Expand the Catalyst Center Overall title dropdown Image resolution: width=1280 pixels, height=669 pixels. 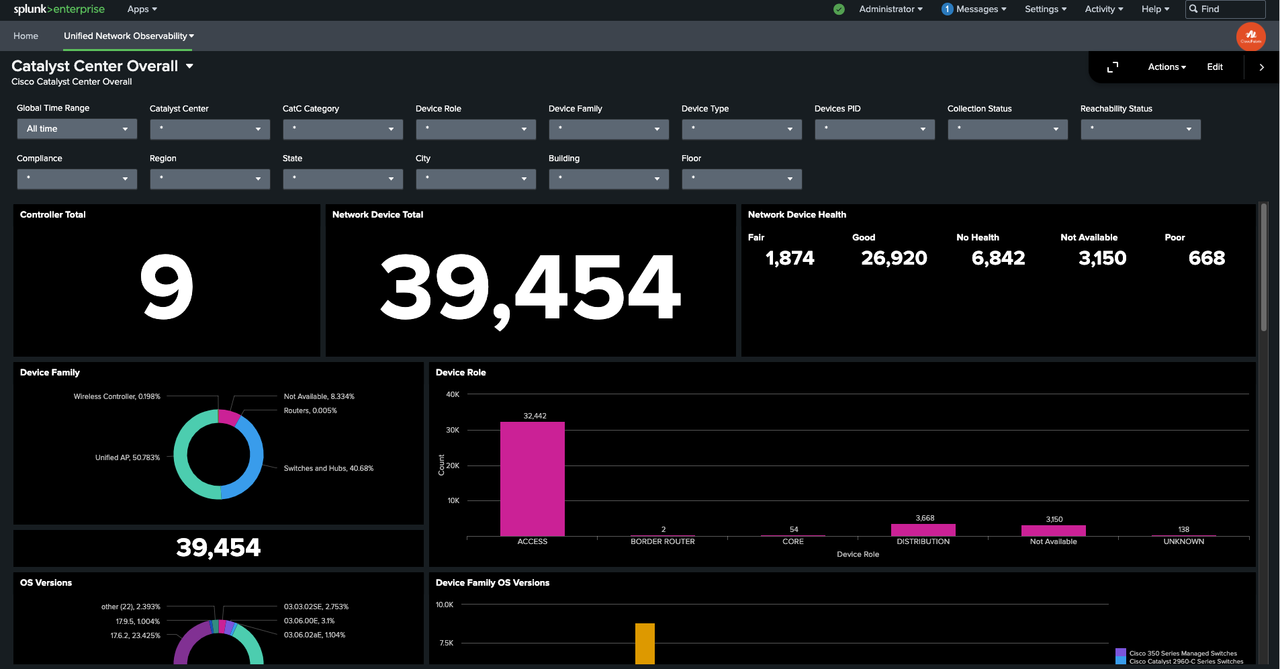[189, 66]
